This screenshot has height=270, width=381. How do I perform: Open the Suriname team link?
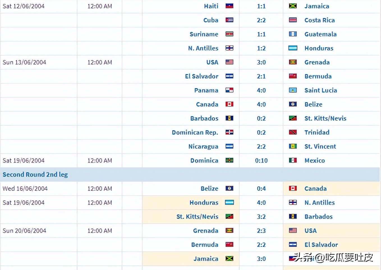[x=204, y=34]
